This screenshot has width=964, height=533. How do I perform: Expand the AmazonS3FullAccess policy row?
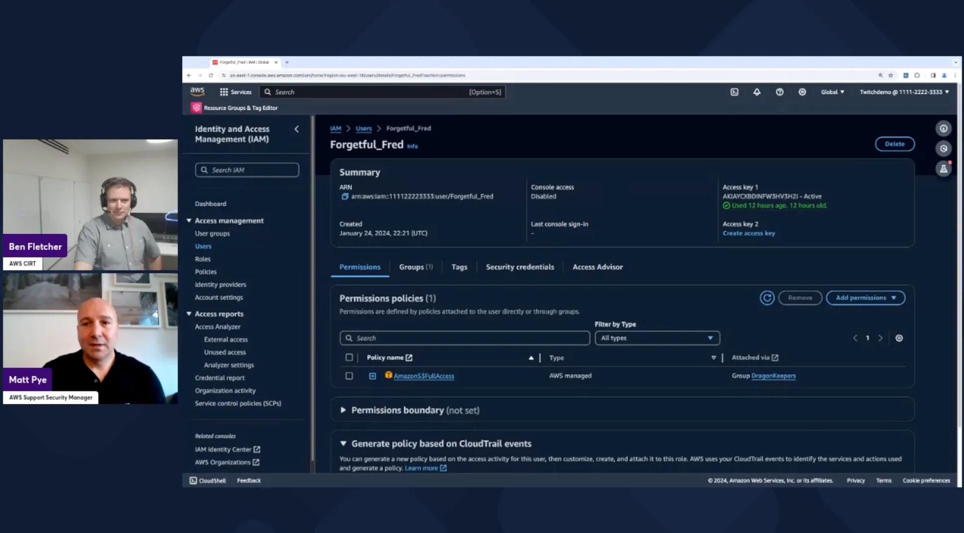coord(372,376)
